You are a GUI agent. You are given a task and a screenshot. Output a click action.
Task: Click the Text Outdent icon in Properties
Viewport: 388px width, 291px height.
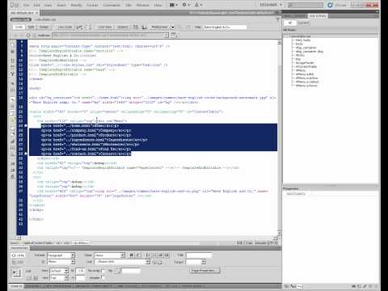[161, 255]
